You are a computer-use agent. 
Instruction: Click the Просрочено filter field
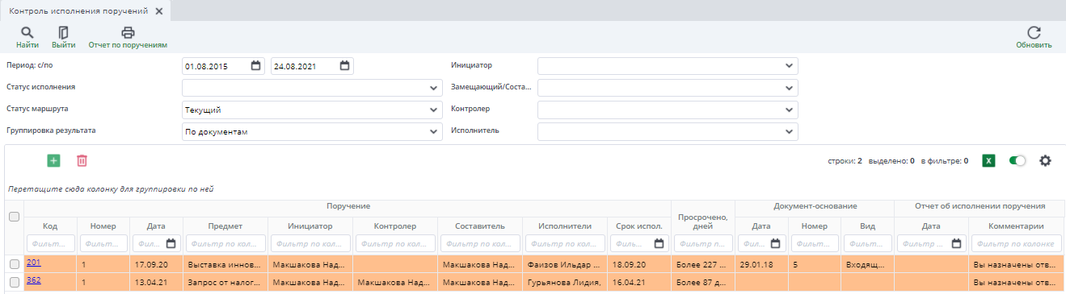tap(703, 243)
